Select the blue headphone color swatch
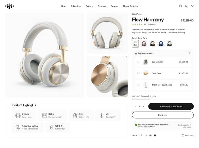 pyautogui.click(x=161, y=44)
